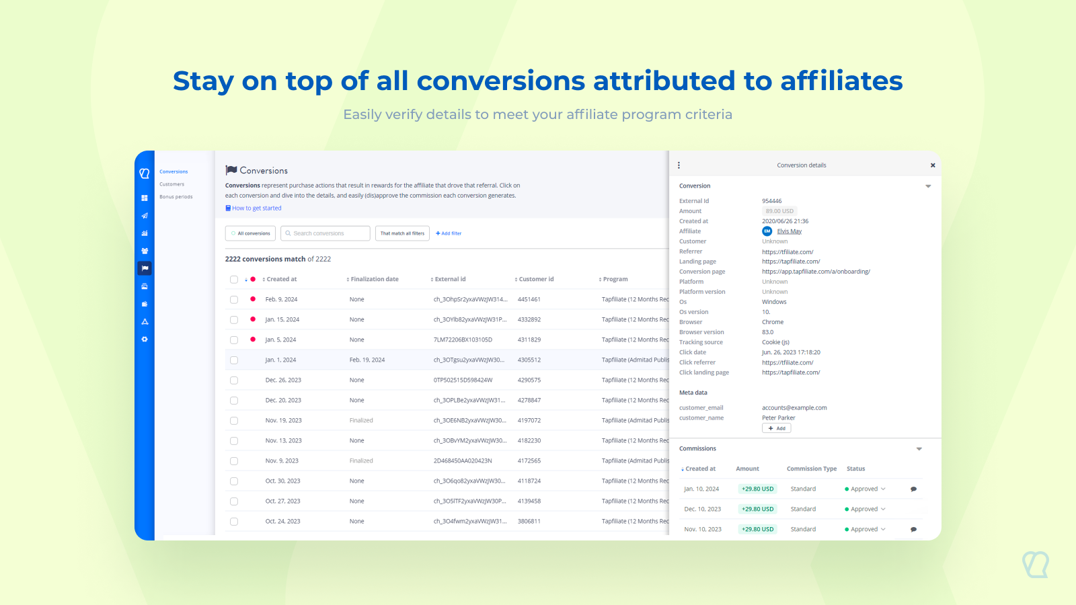This screenshot has height=605, width=1076.
Task: Open the affiliates people icon in sidebar
Action: [145, 251]
